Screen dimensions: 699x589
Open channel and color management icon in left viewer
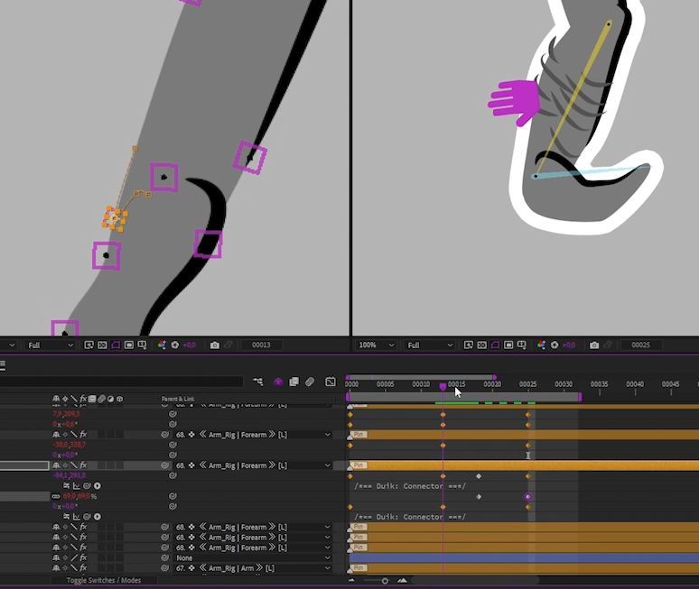click(163, 345)
